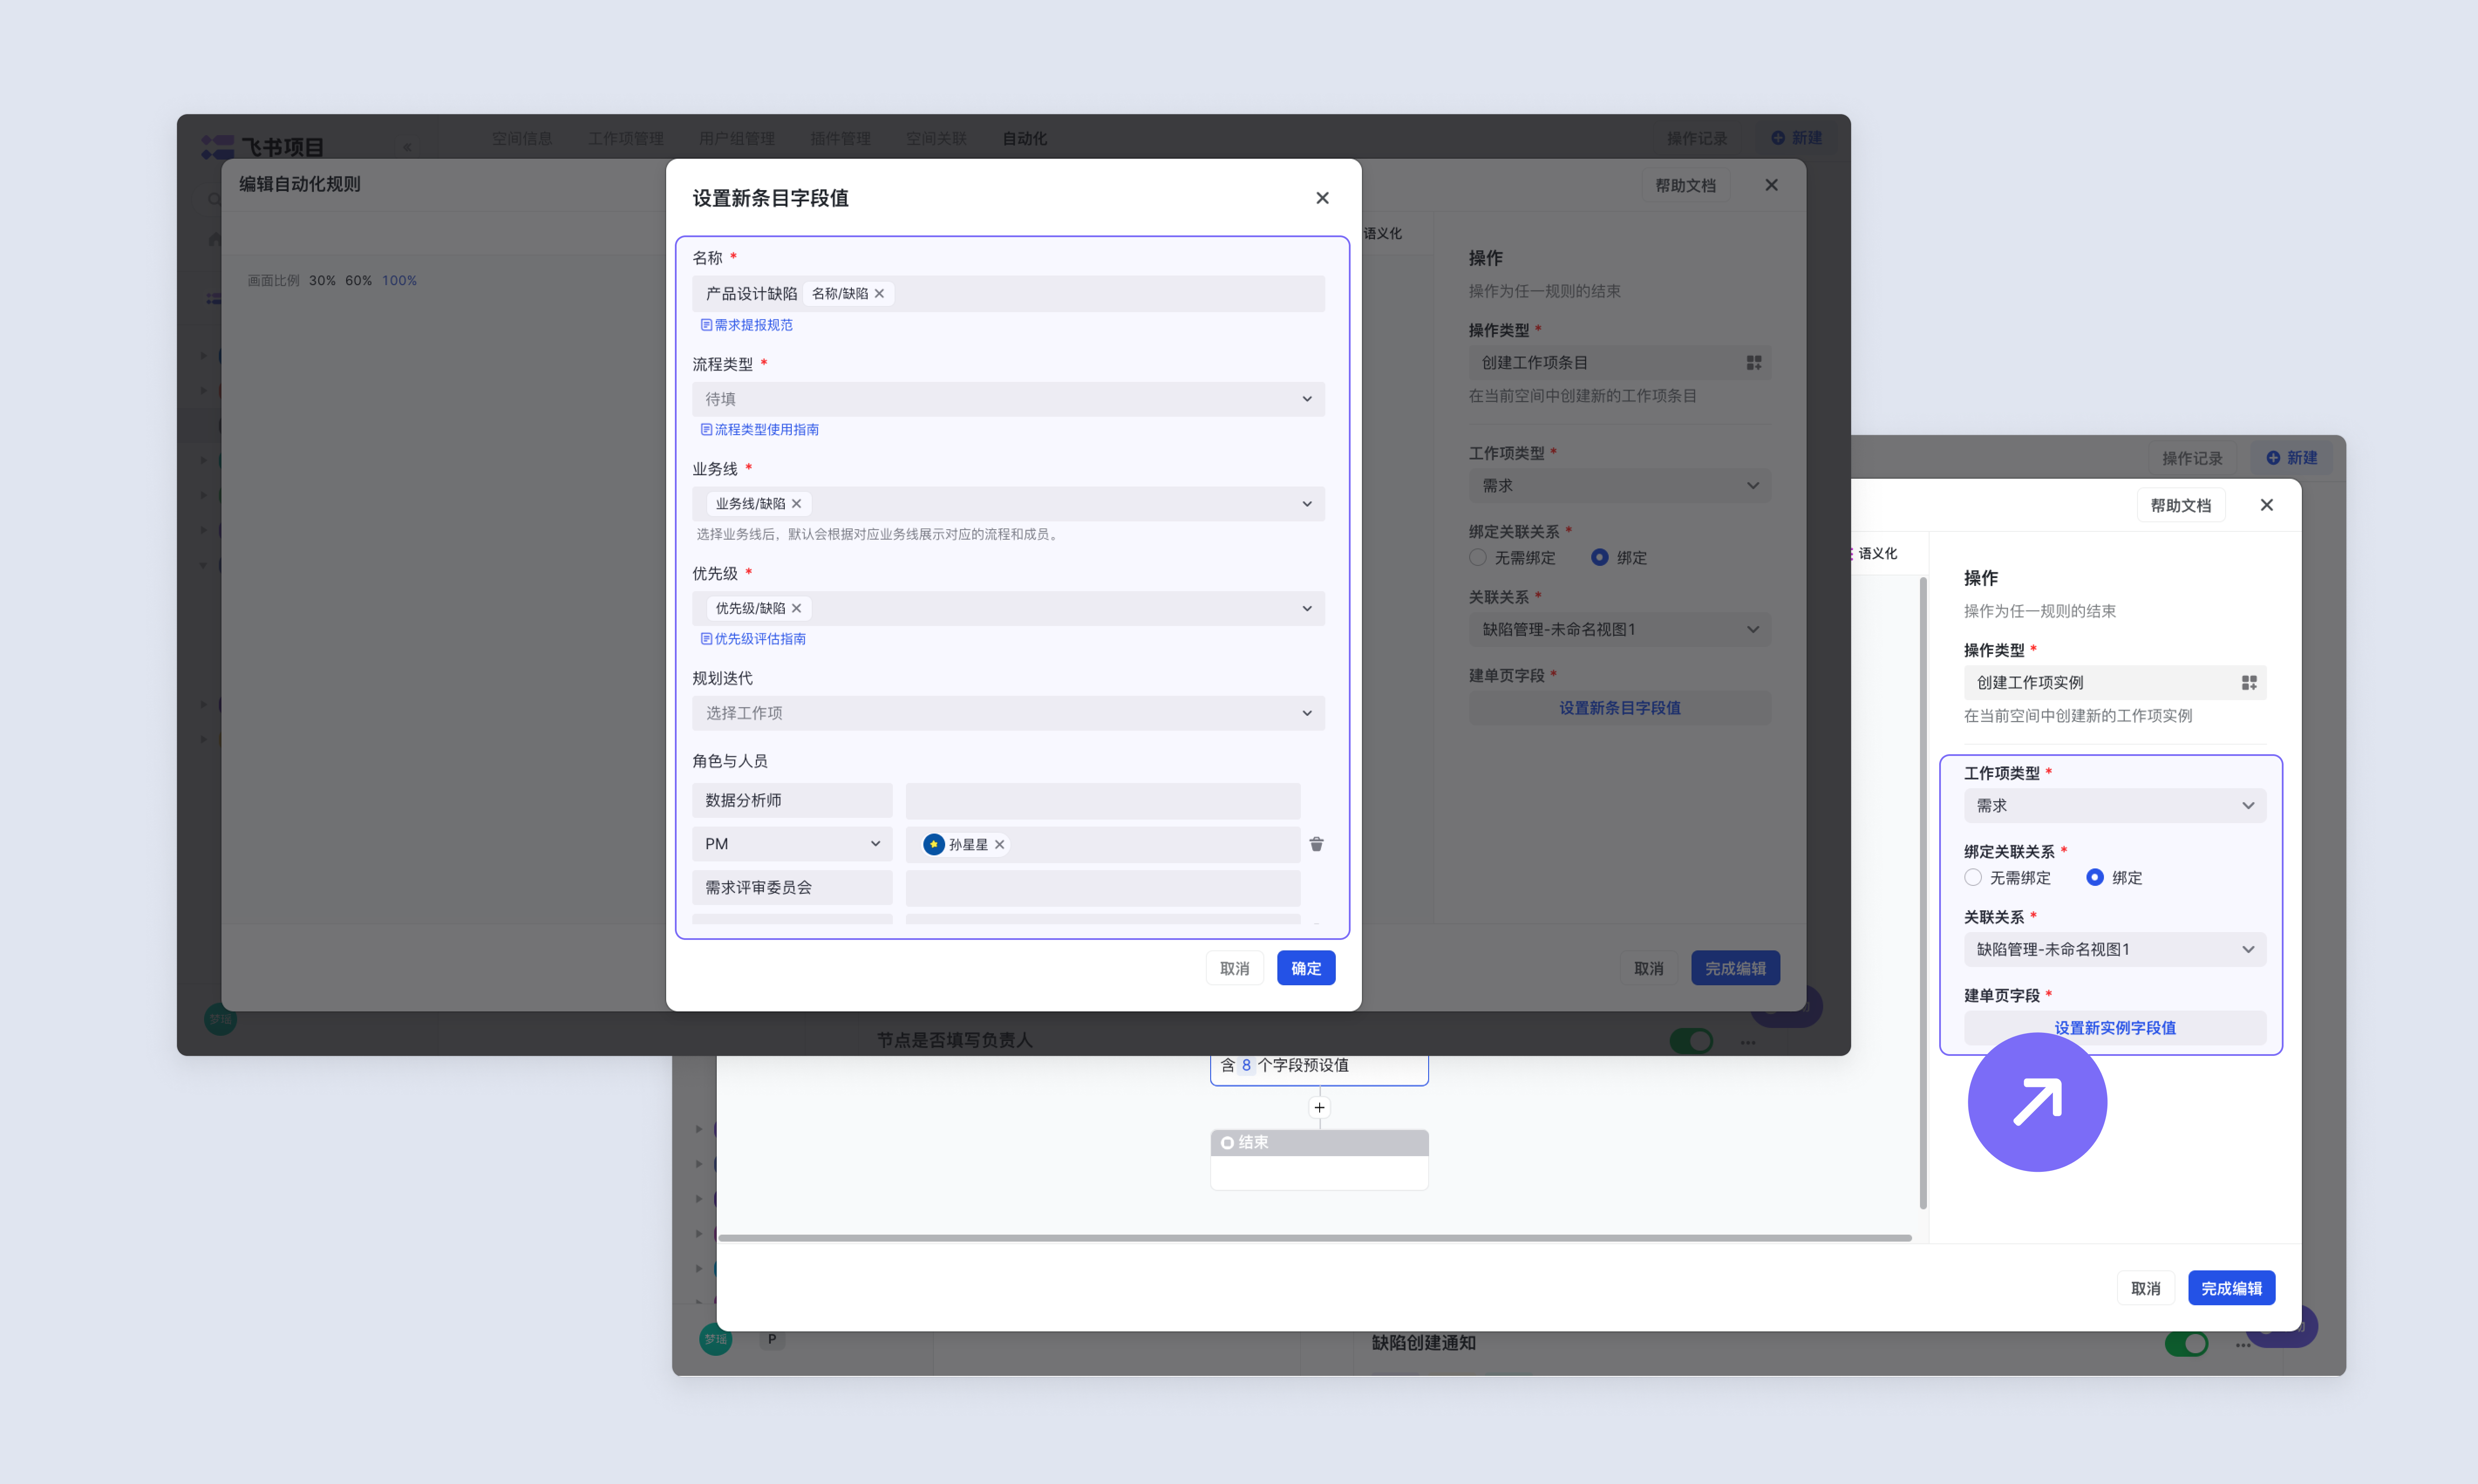
Task: Open more options for 缺陷创建通知 rule
Action: 2242,1345
